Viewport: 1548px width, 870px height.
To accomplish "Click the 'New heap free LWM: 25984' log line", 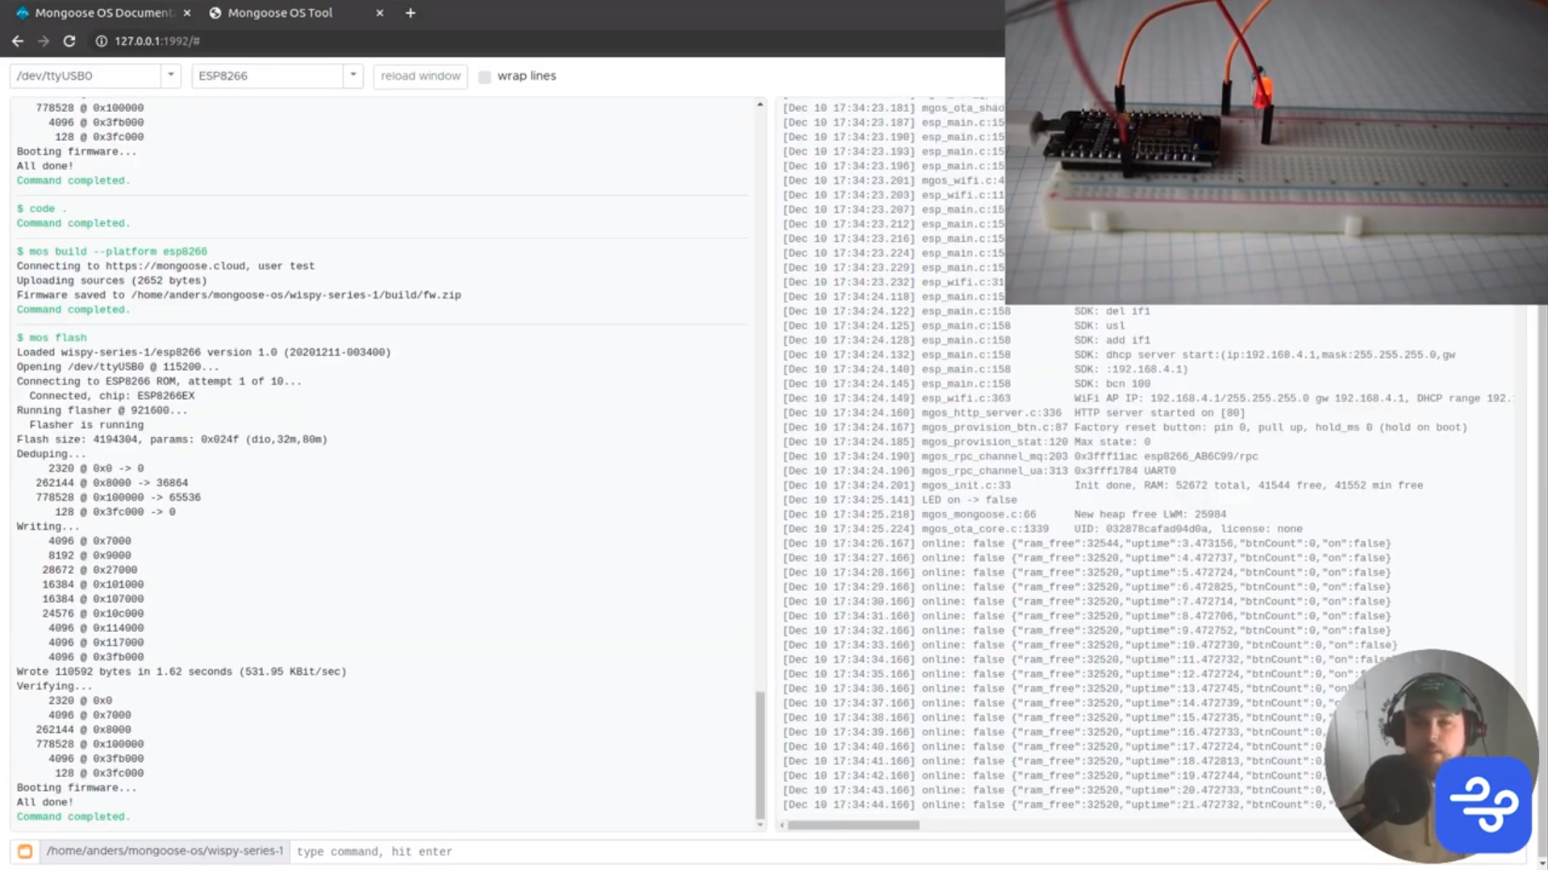I will (x=1004, y=514).
